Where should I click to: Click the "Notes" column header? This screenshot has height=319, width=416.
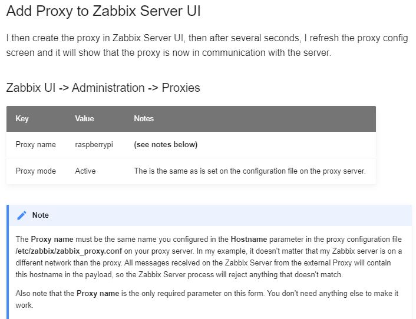(144, 119)
